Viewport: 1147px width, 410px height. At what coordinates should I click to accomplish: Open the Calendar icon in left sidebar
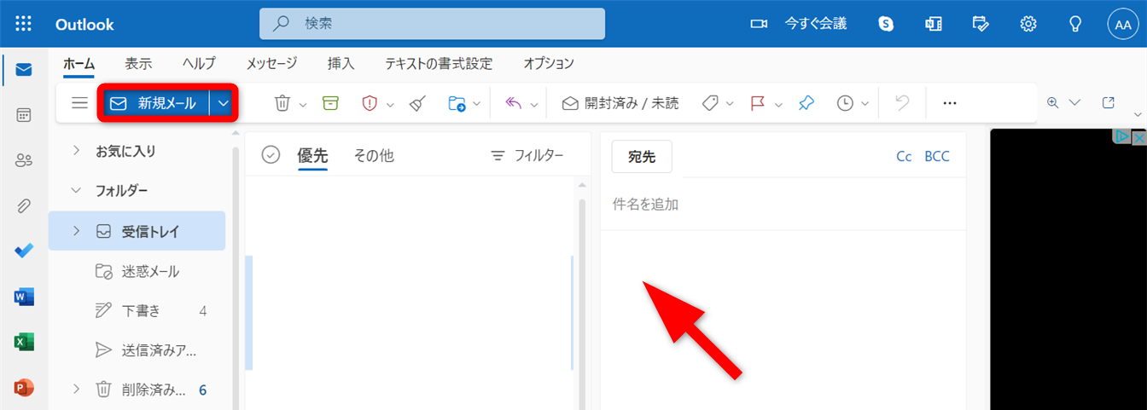[24, 115]
